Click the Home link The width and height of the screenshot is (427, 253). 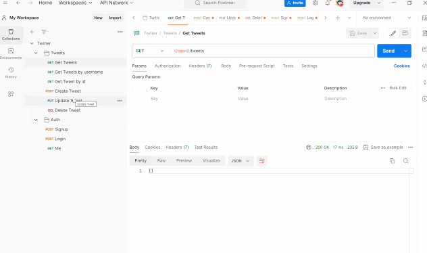[45, 3]
